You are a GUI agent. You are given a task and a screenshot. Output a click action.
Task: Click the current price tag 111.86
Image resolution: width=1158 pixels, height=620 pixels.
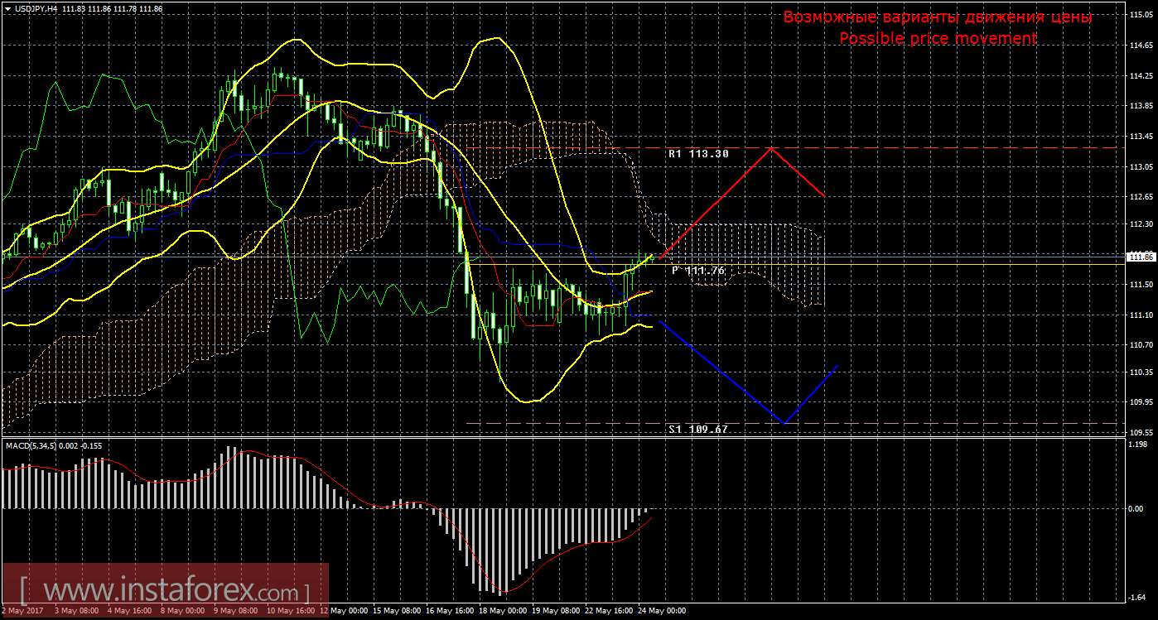coord(1142,257)
